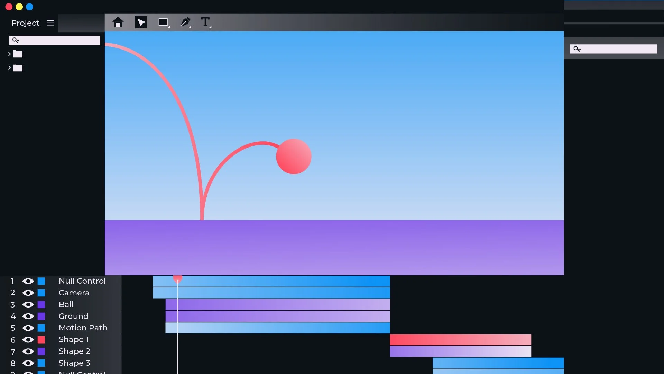
Task: Hide the Camera layer
Action: coord(28,293)
